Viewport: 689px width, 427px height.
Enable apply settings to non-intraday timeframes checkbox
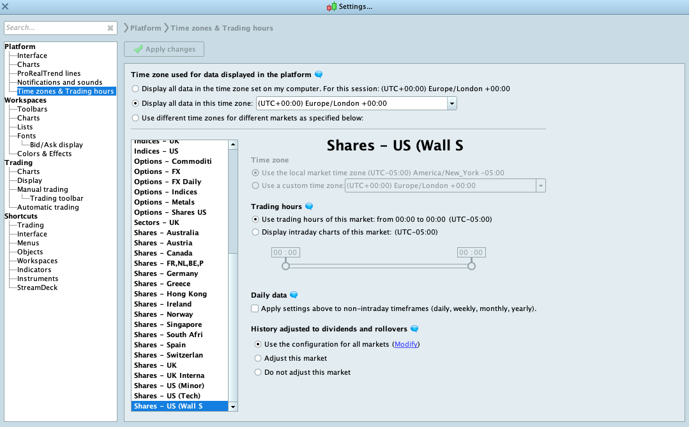[x=255, y=308]
